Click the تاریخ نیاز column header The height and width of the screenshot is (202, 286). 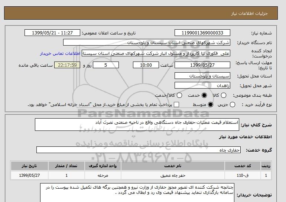point(29,166)
